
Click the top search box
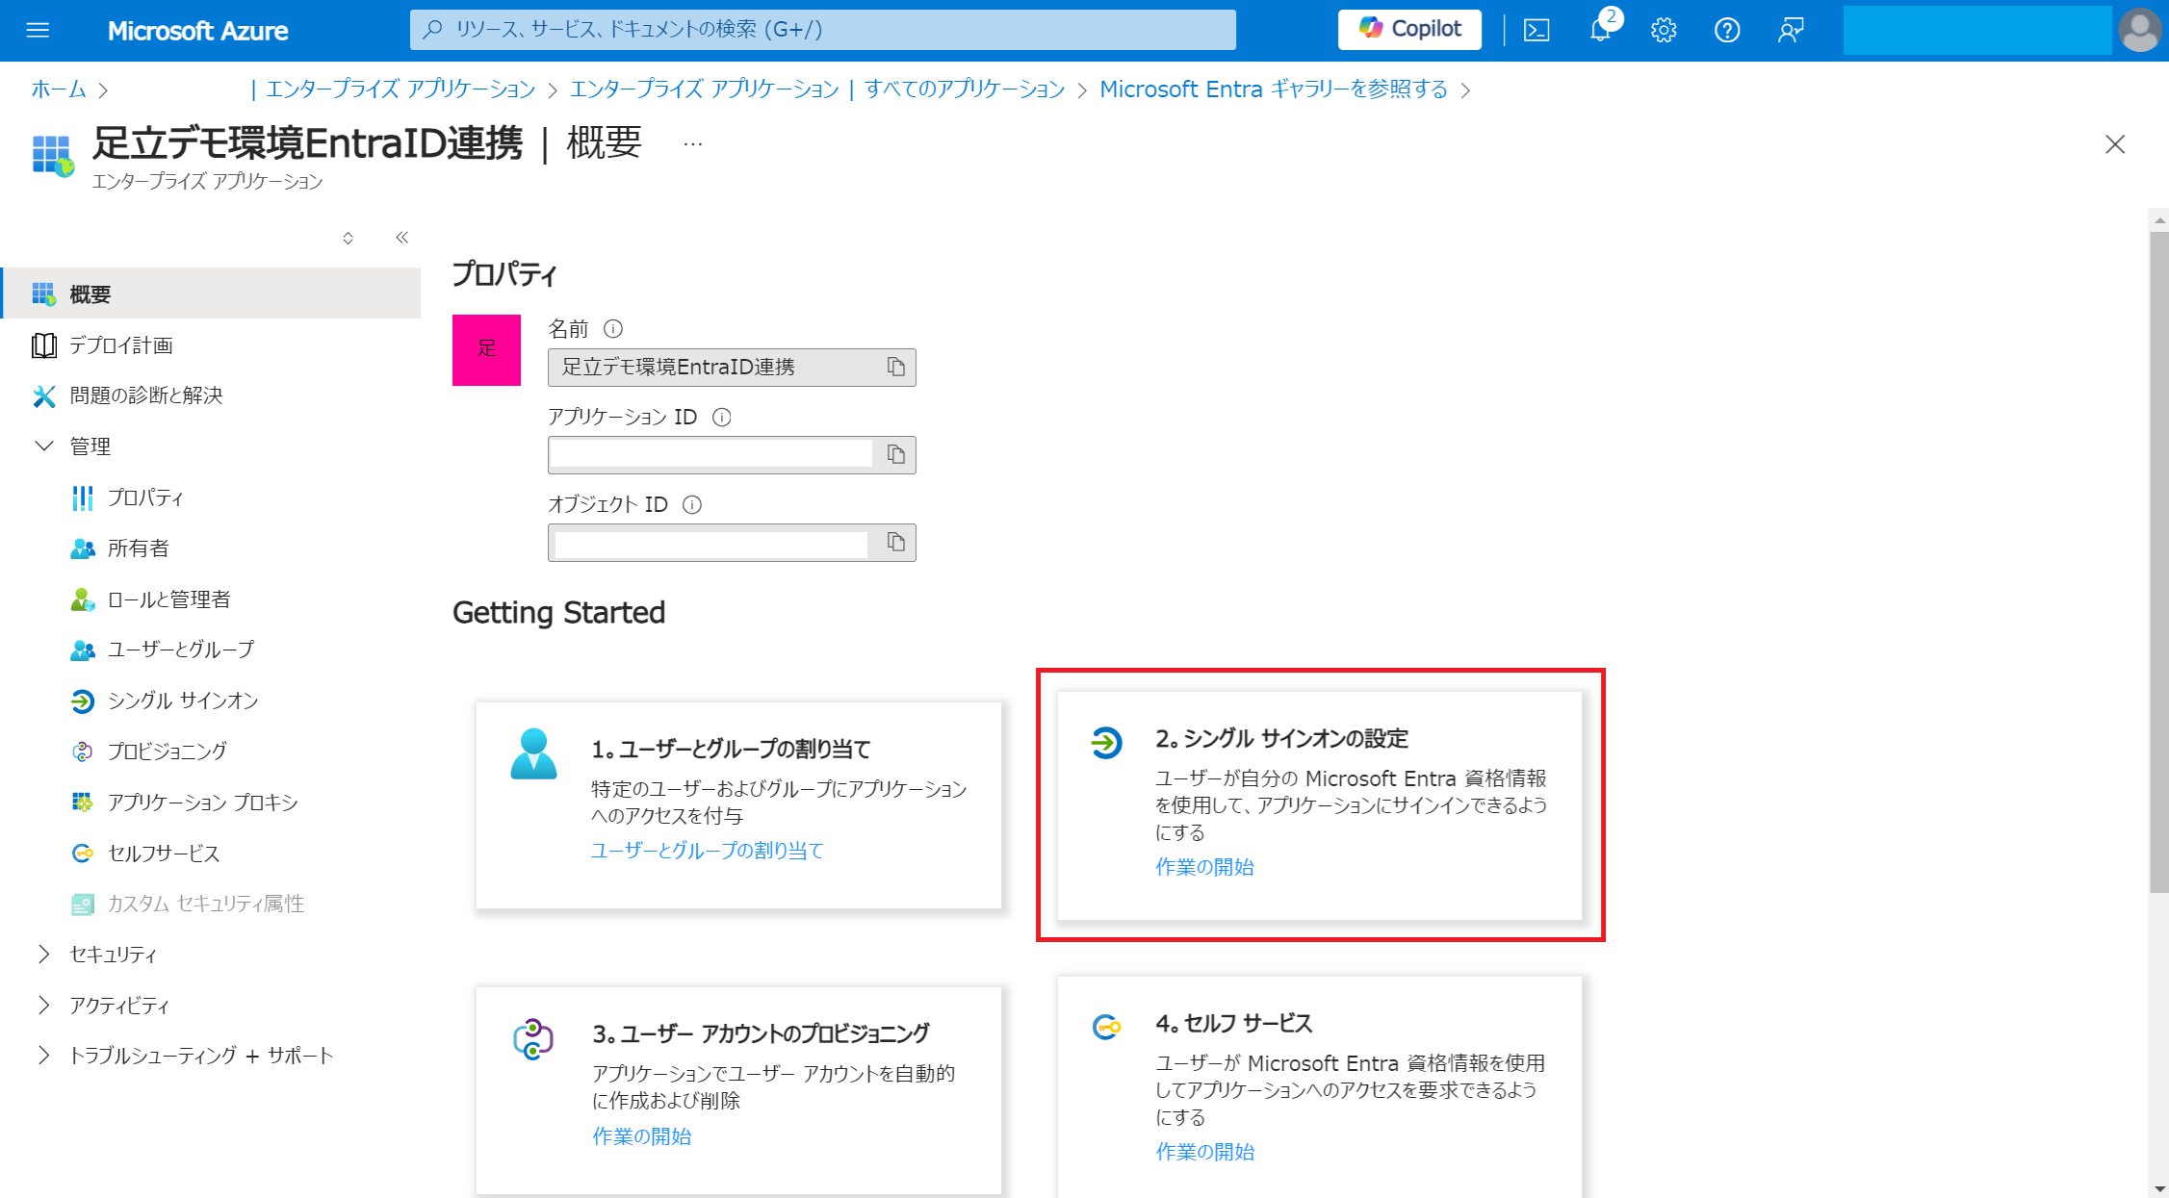(822, 30)
